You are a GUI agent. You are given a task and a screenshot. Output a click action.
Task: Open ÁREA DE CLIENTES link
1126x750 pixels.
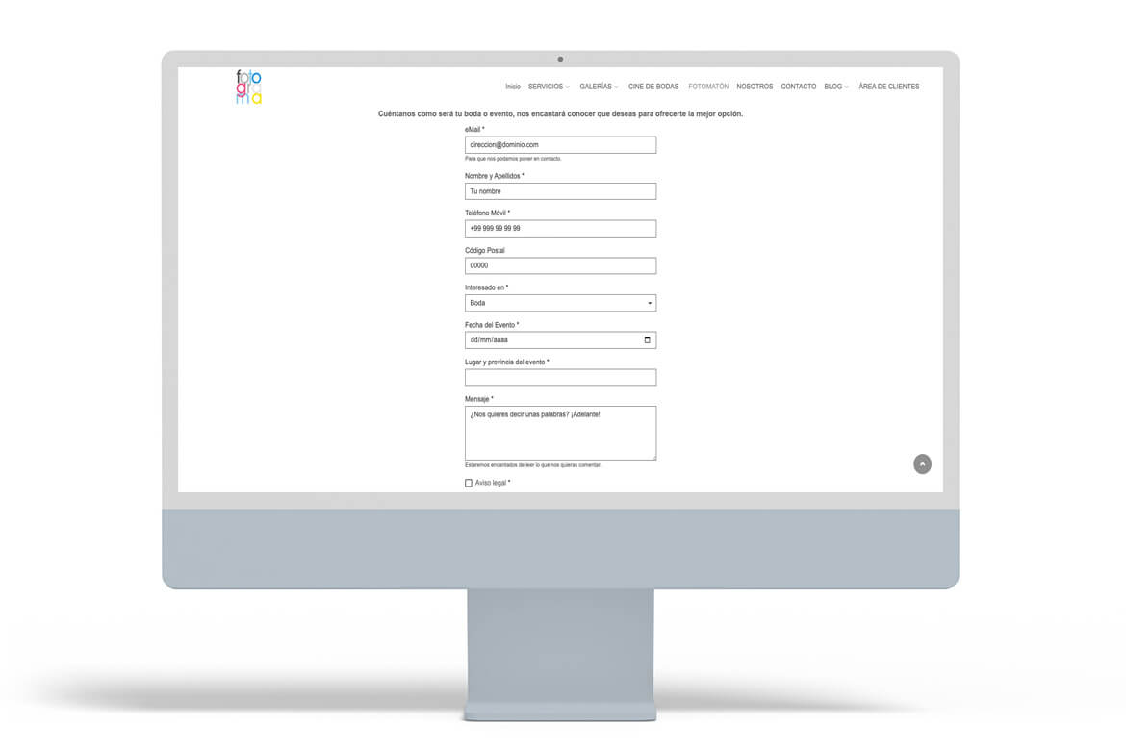click(x=888, y=87)
